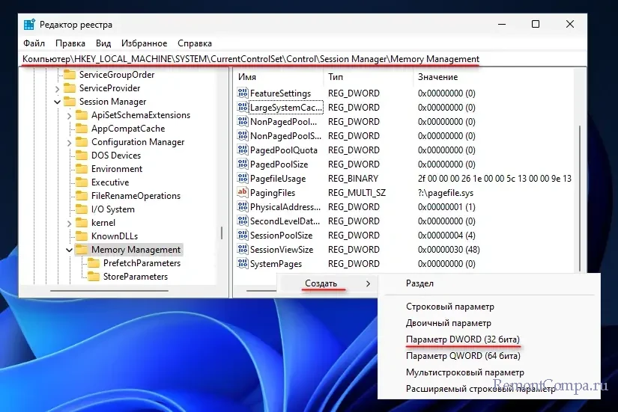Screen dimensions: 618x412
Task: Click the KnownDLLs folder icon
Action: click(82, 236)
